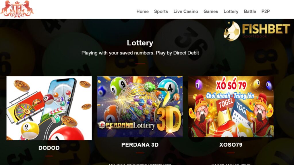Click the Lottery page heading
294x165 pixels.
coord(140,43)
